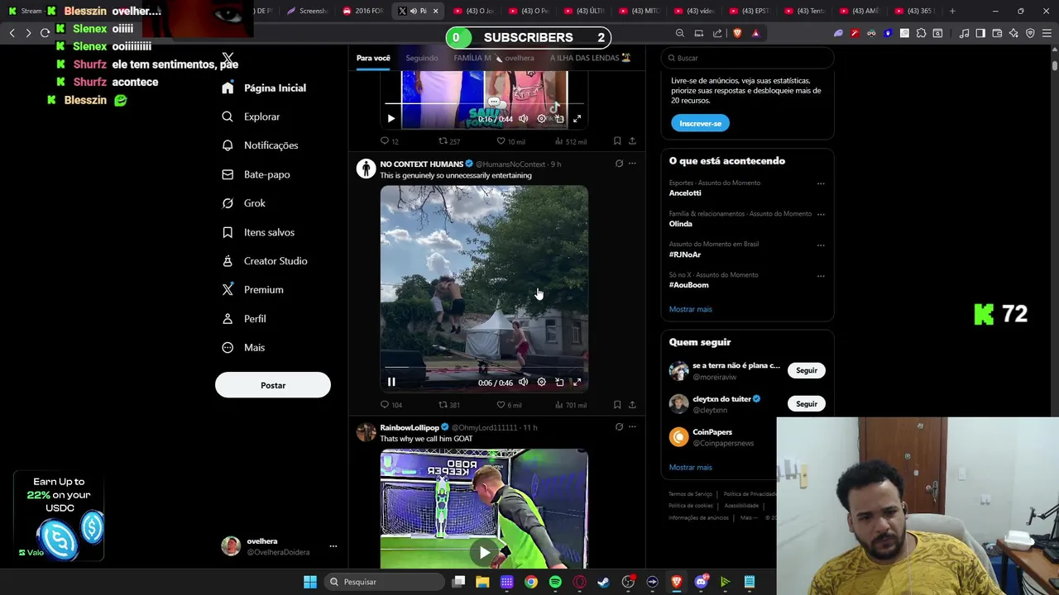This screenshot has height=595, width=1059.
Task: Switch to the Para você tab
Action: click(x=373, y=58)
